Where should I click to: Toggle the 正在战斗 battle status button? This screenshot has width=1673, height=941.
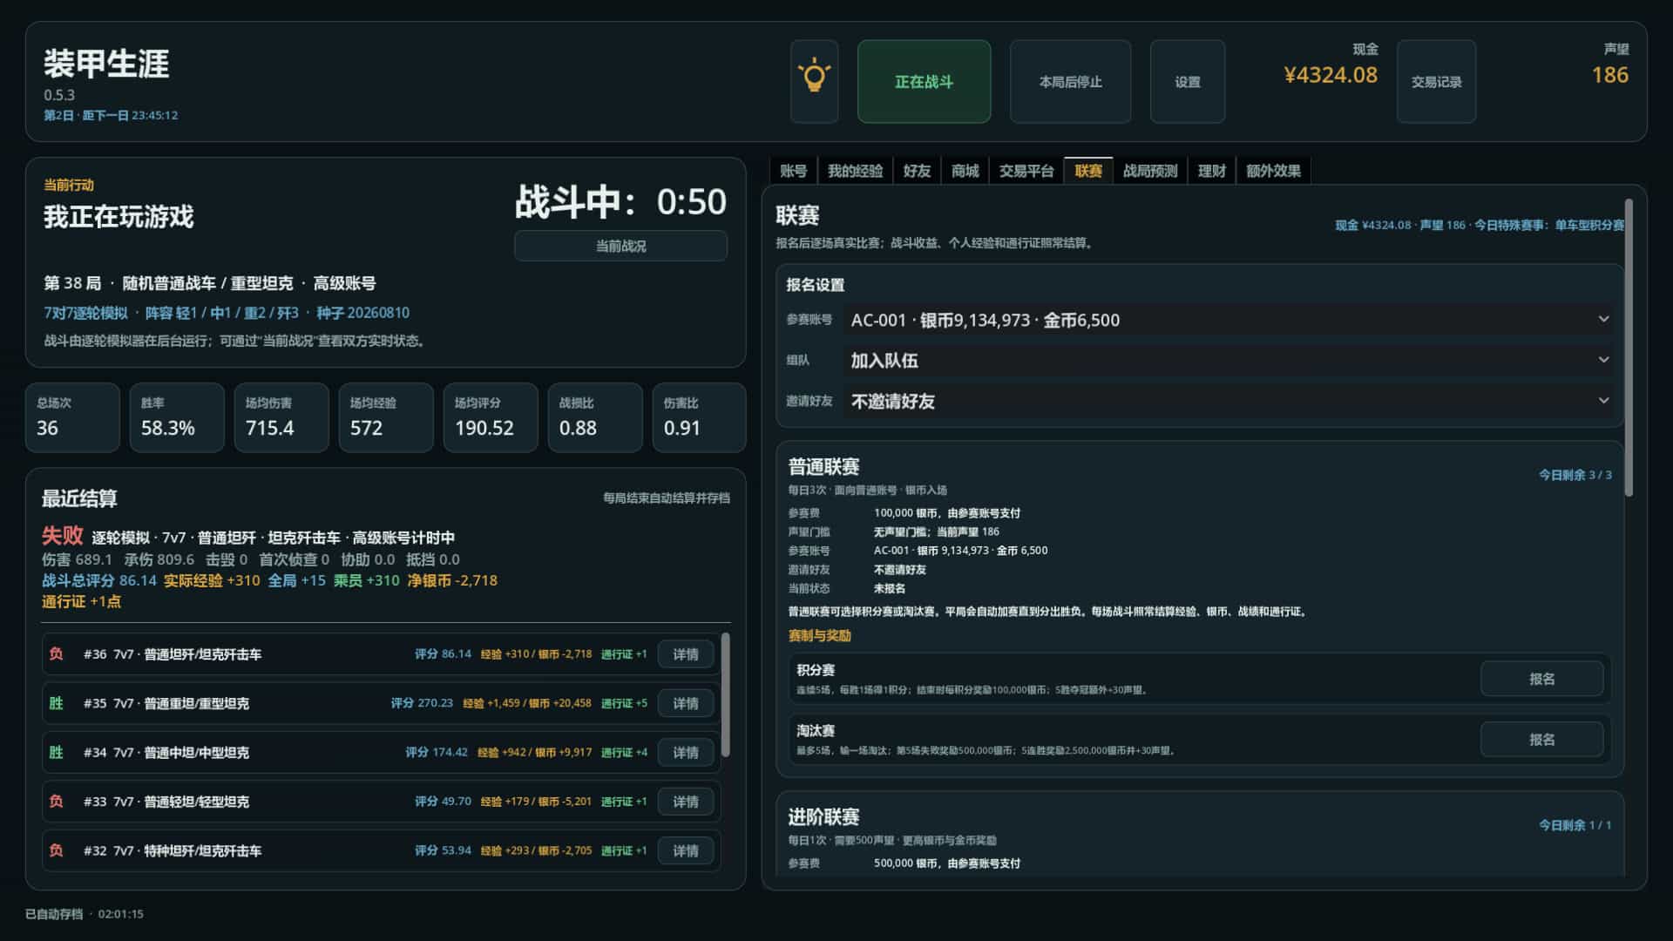[x=924, y=81]
